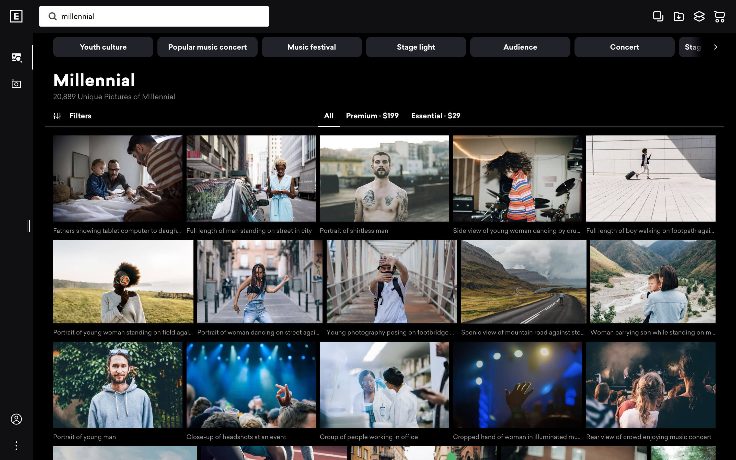Click the display/preview toggle icon
Viewport: 736px width, 460px height.
[x=658, y=16]
